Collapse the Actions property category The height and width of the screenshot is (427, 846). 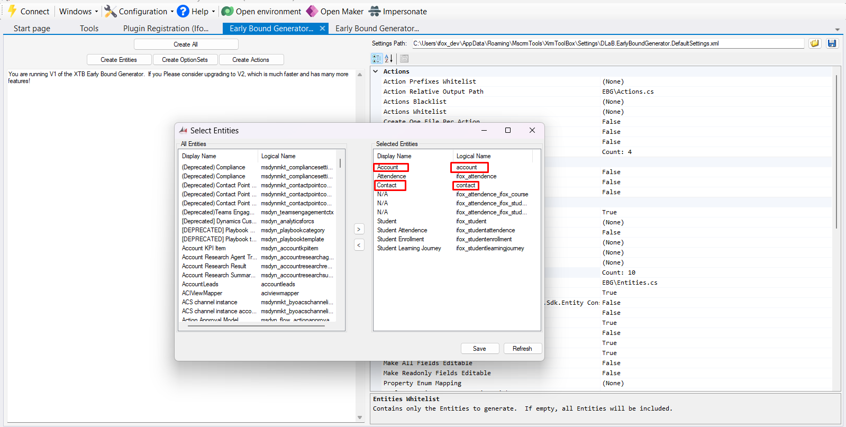point(376,71)
